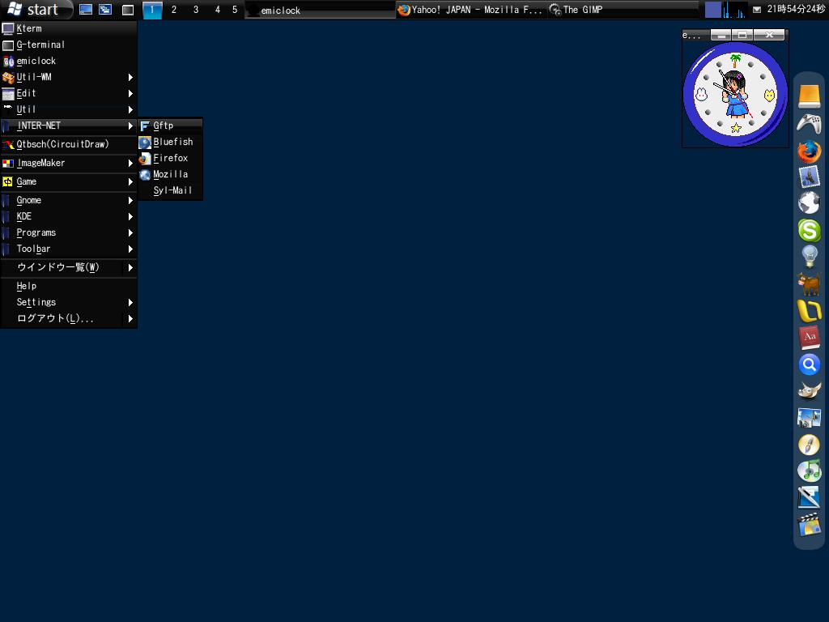Click the red Aa dictionary dock icon

(x=809, y=338)
